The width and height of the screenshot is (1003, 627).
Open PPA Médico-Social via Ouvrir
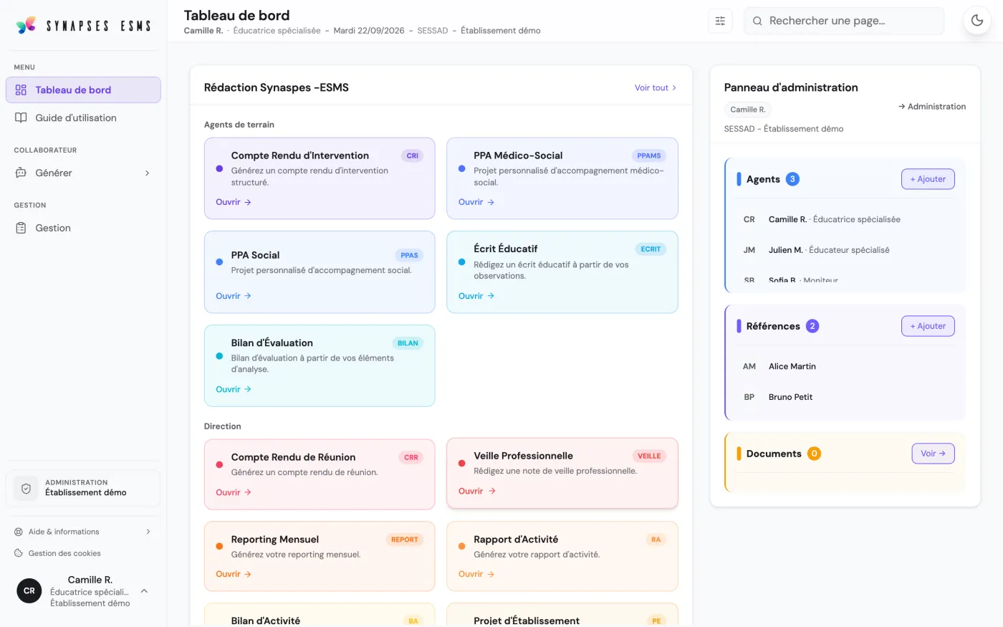pos(476,202)
